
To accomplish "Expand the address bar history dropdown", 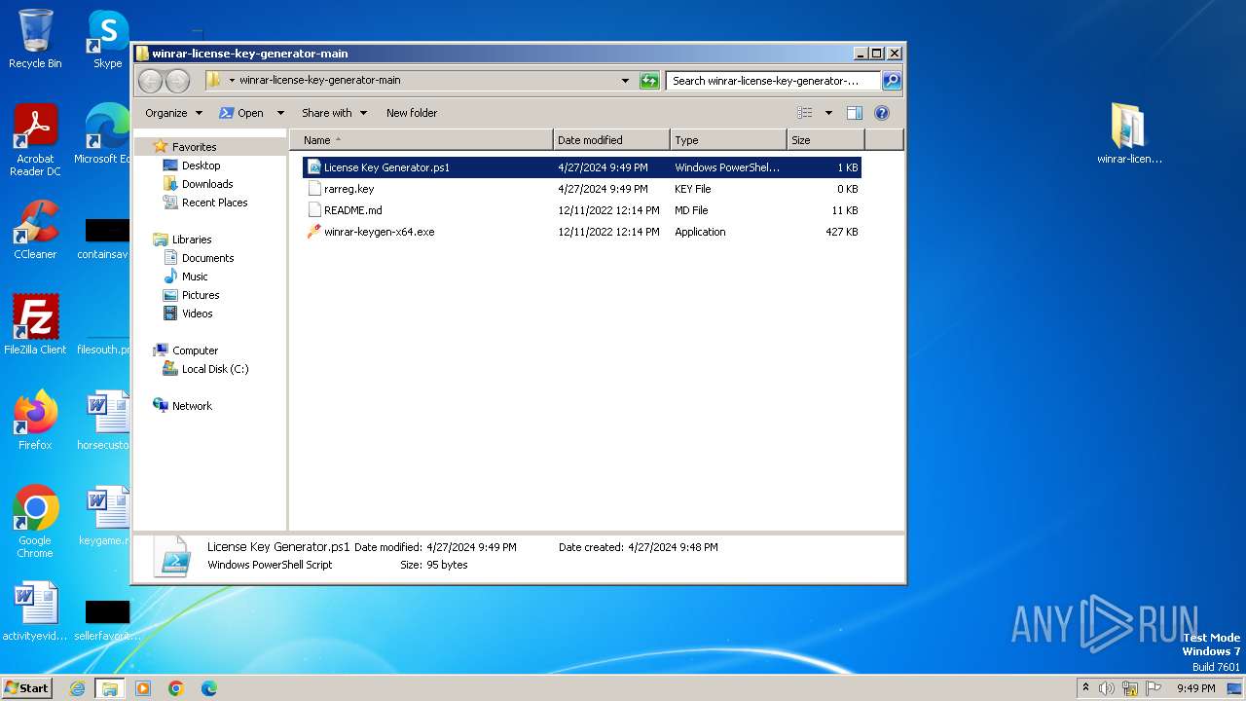I will click(625, 81).
